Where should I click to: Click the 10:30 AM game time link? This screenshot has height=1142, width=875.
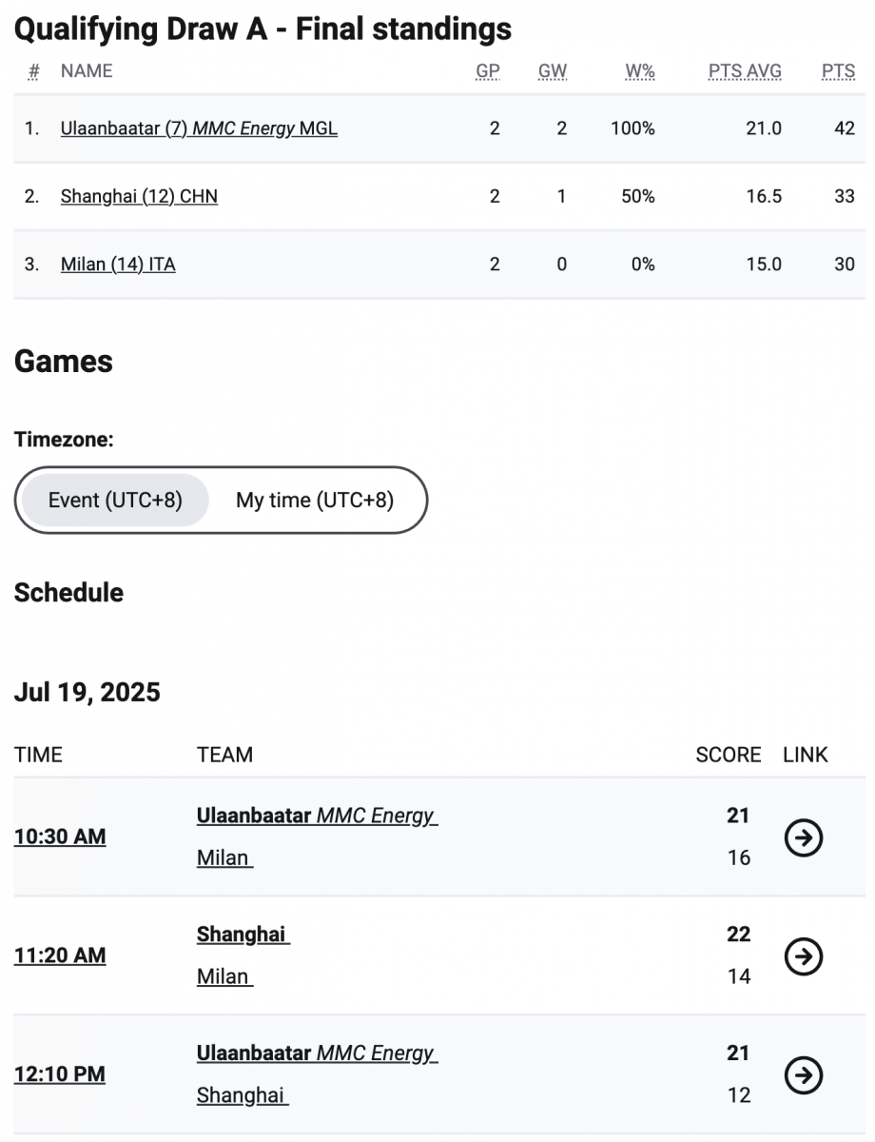[60, 837]
